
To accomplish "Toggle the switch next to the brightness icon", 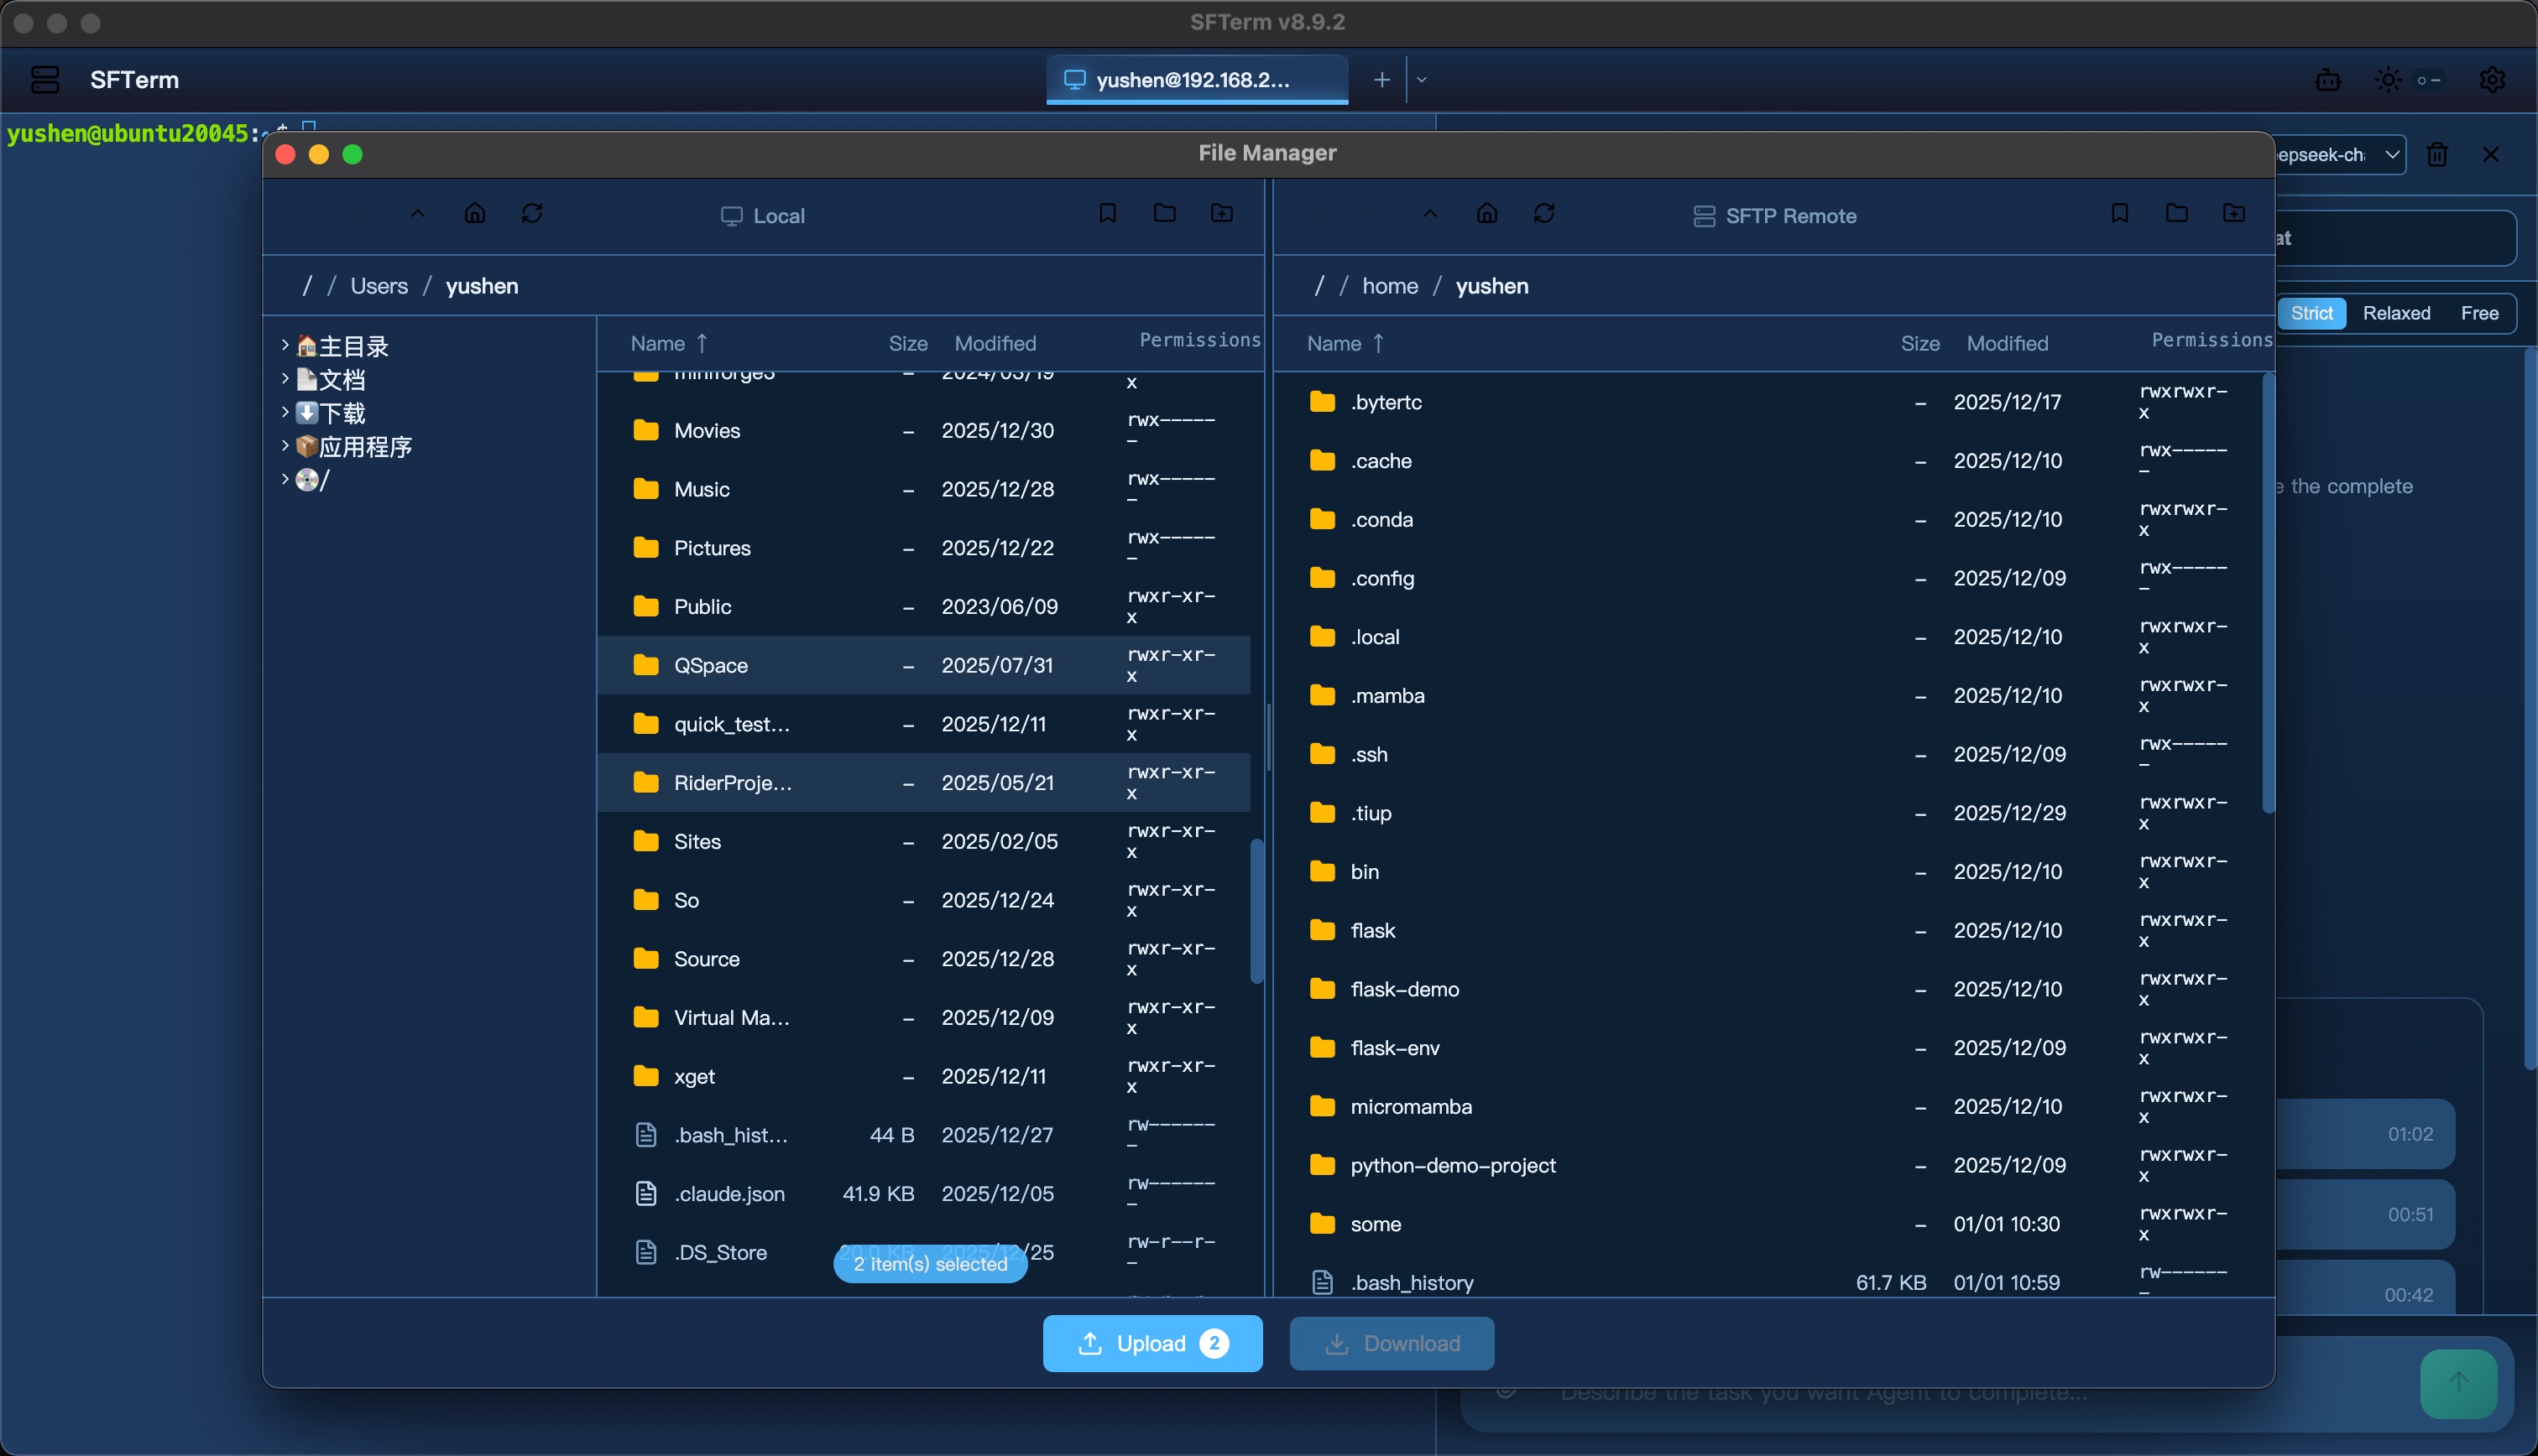I will pyautogui.click(x=2431, y=80).
